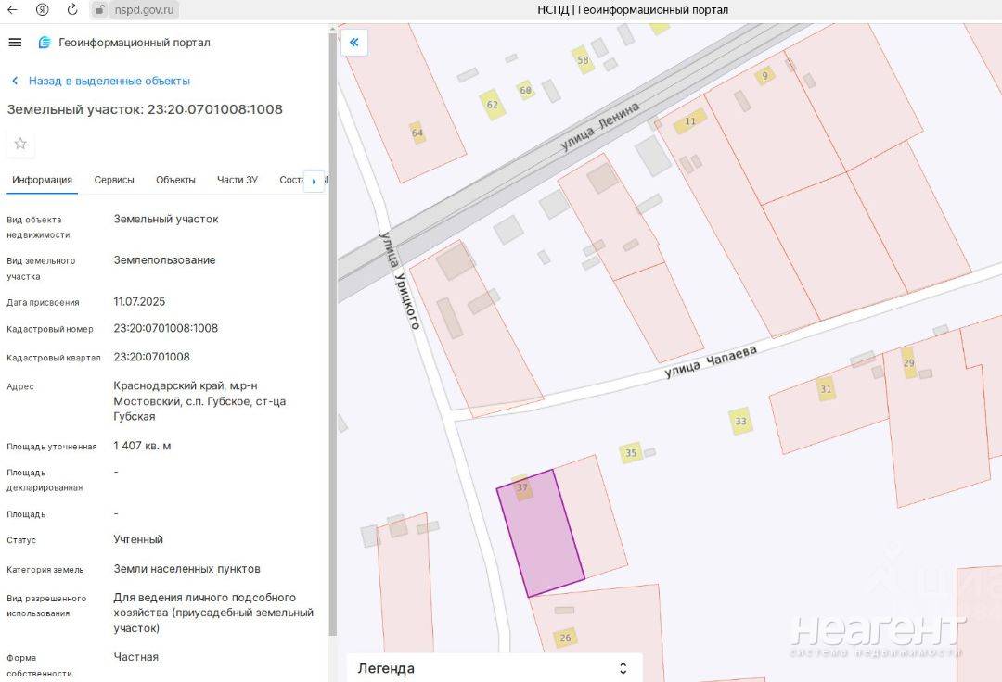Open the Объекты tab
Screen dimensions: 1002x682
pos(175,180)
